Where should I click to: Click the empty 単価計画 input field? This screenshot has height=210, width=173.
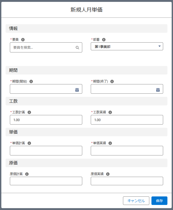[46, 151]
